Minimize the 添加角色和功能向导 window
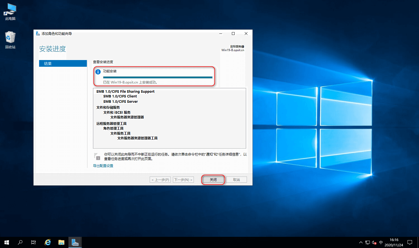The width and height of the screenshot is (419, 248). pyautogui.click(x=221, y=34)
